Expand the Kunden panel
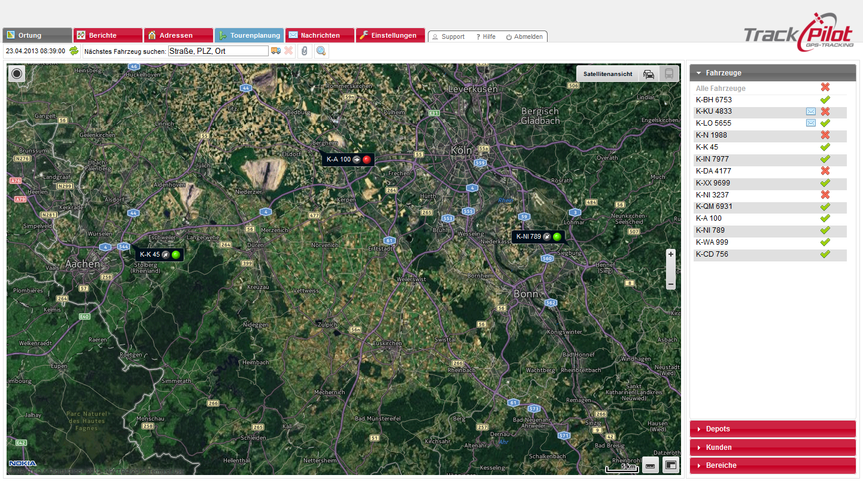 click(x=773, y=447)
